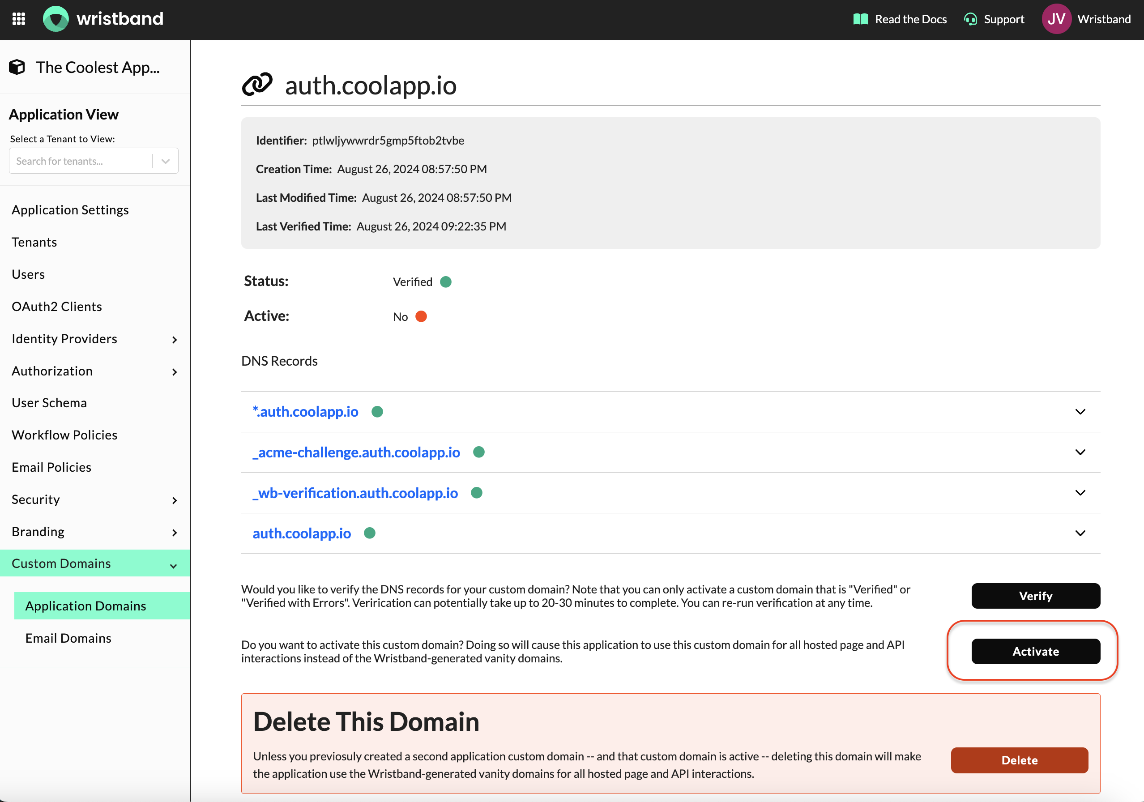
Task: Click the red Delete button
Action: pos(1020,760)
